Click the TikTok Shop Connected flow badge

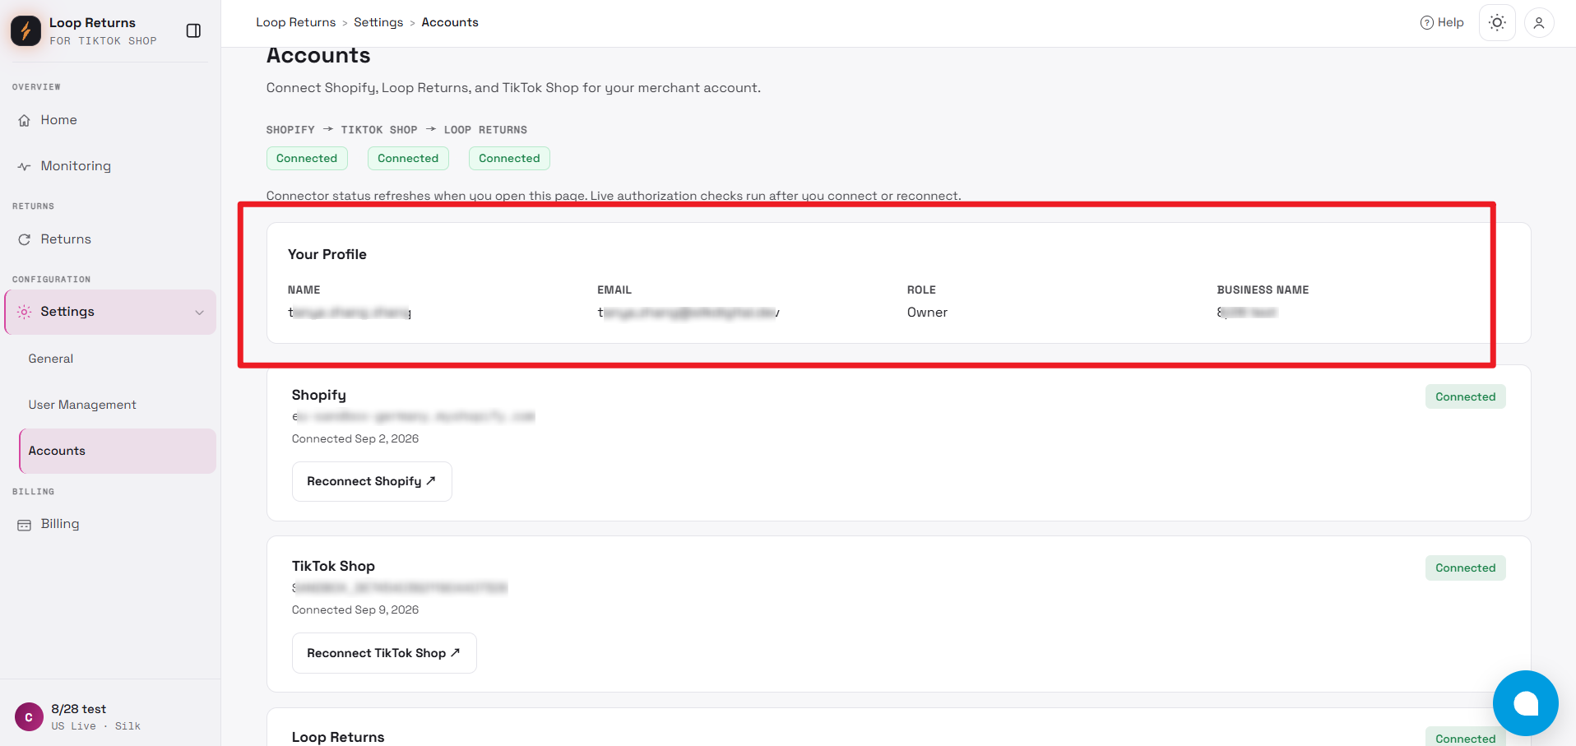(x=408, y=158)
